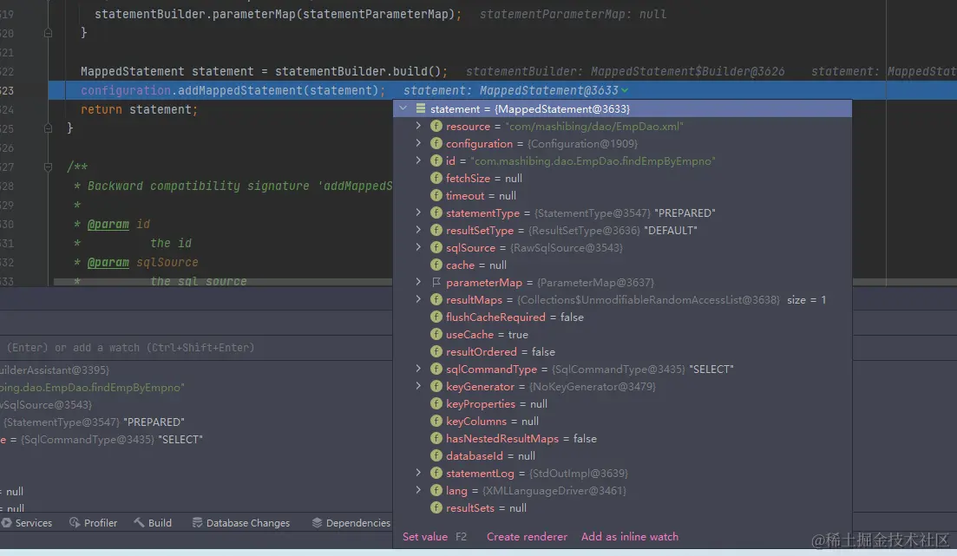Screen dimensions: 957x556
Task: Collapse the statement MappedStatement@3633 root node
Action: [403, 108]
